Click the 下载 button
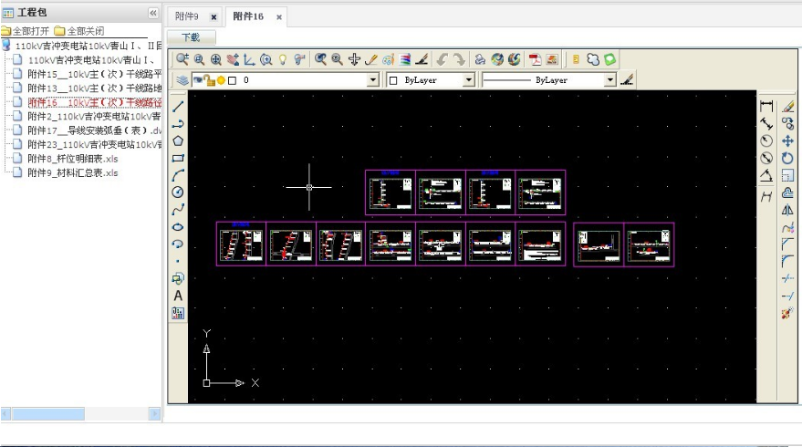 click(191, 37)
